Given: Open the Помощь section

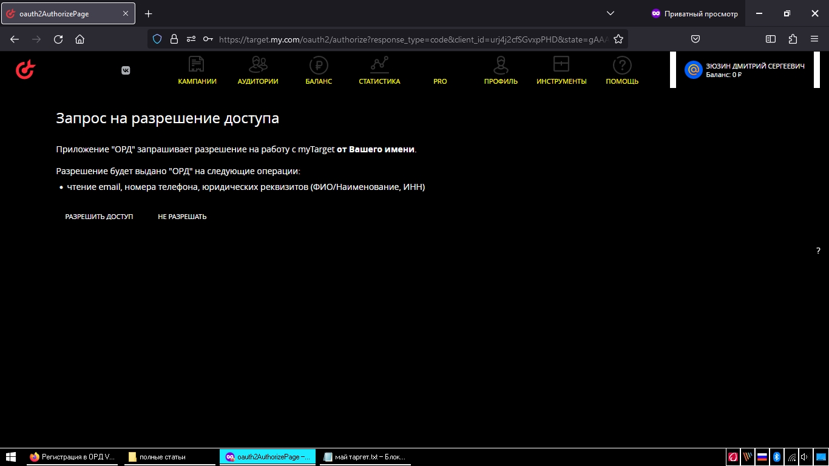Looking at the screenshot, I should coord(622,70).
